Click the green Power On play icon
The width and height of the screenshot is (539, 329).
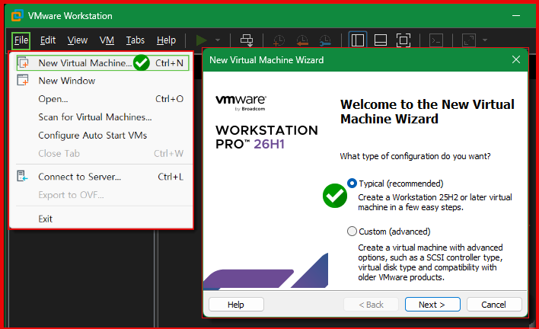click(201, 40)
